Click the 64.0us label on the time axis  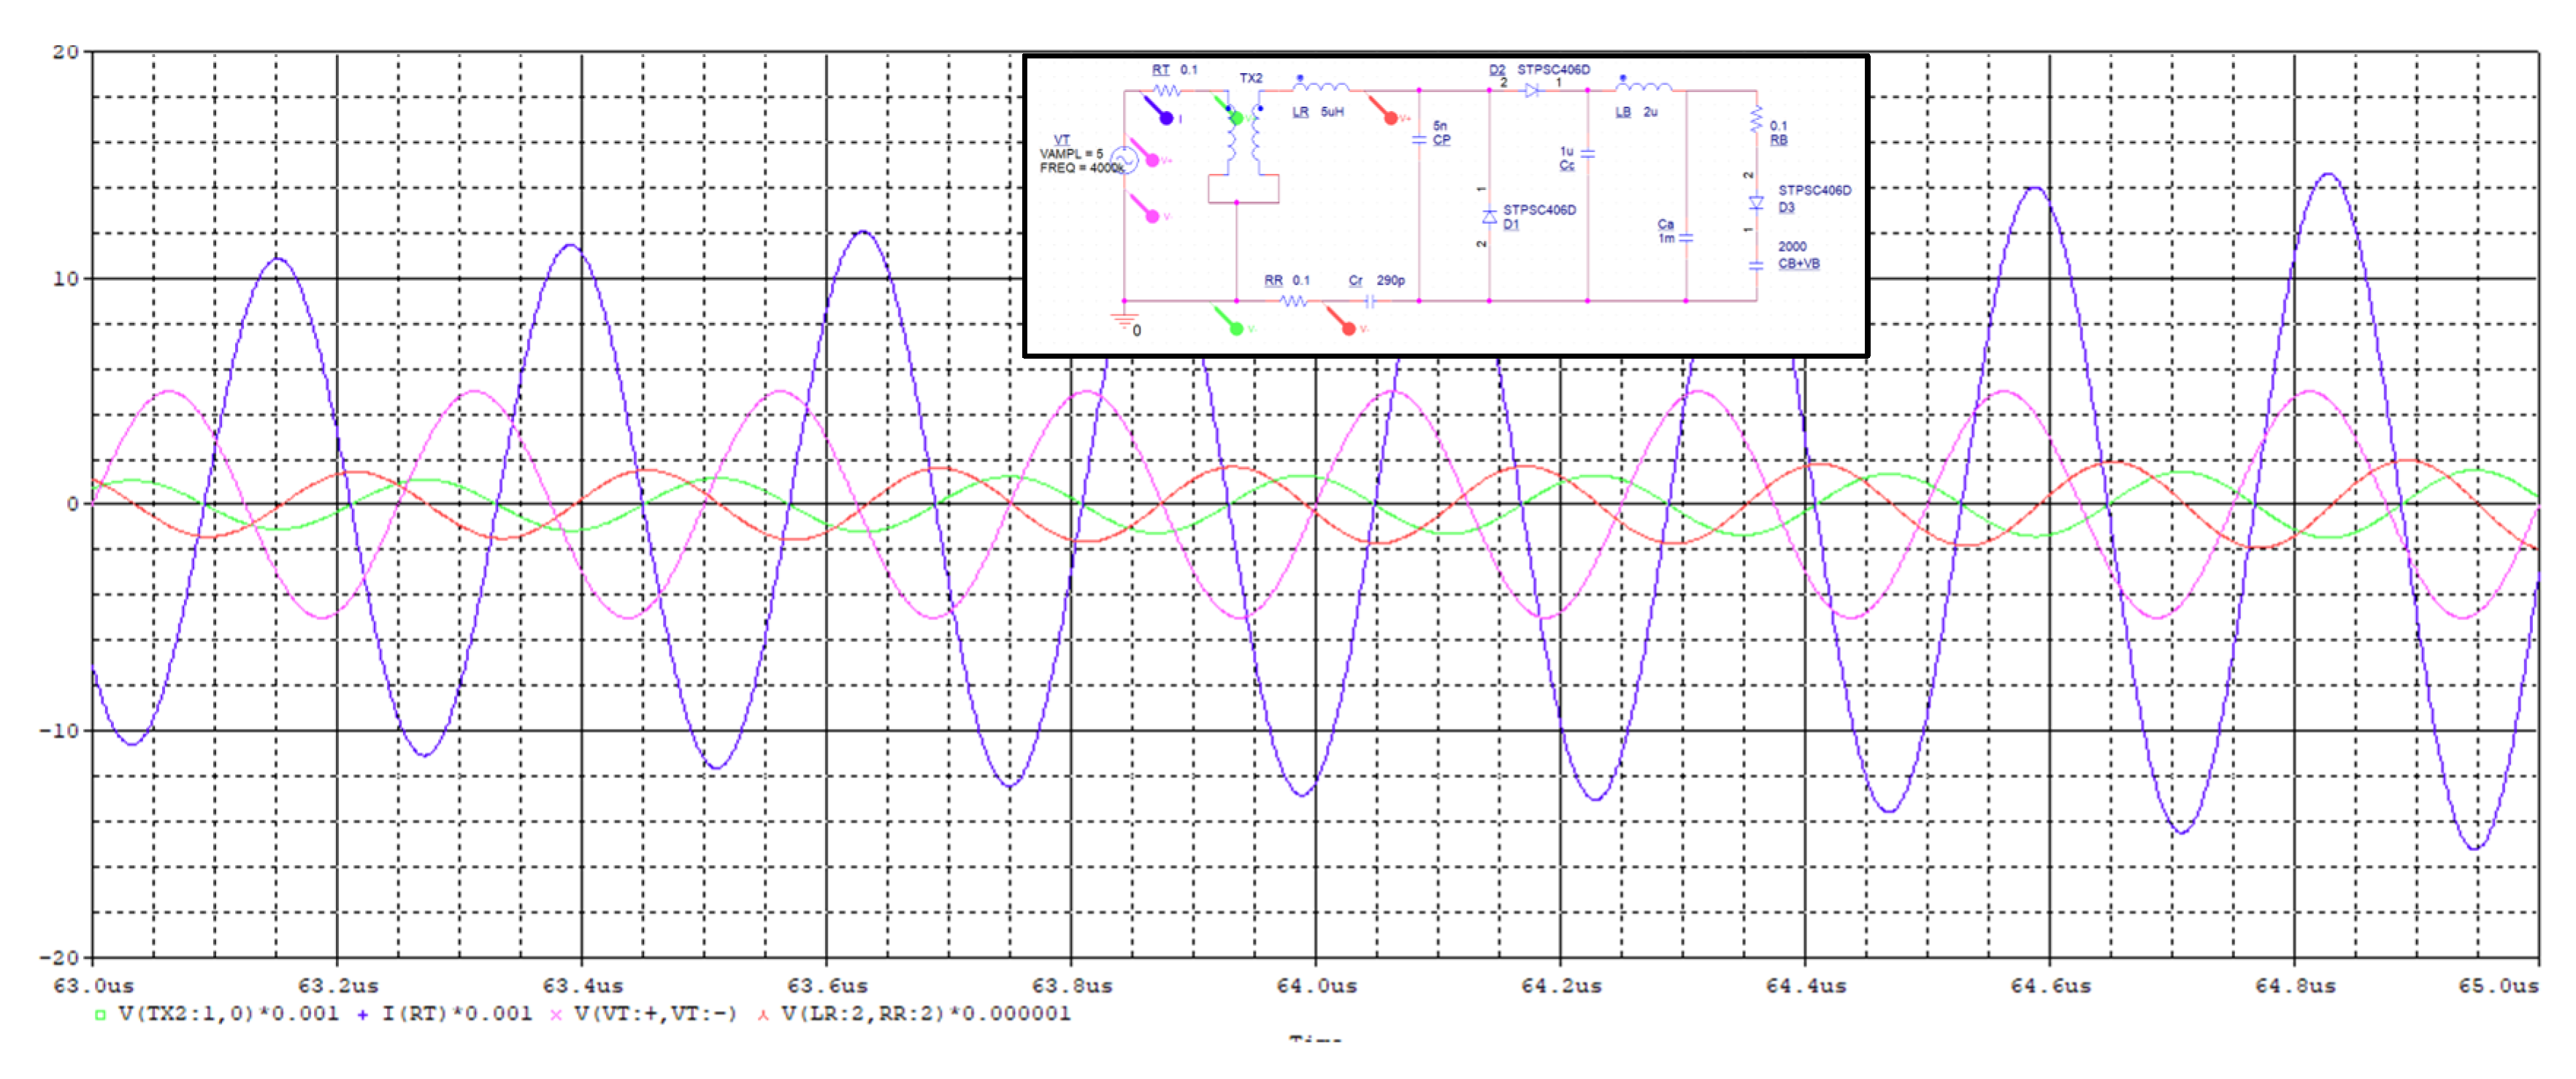pos(1316,986)
